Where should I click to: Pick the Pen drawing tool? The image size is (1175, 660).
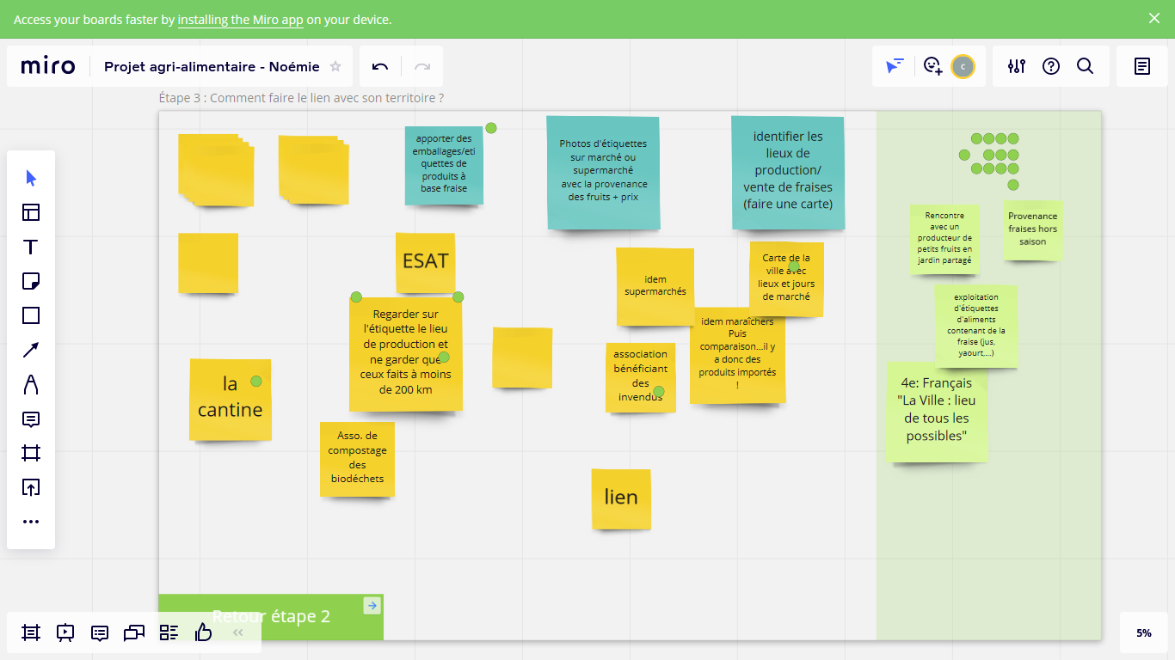tap(31, 384)
